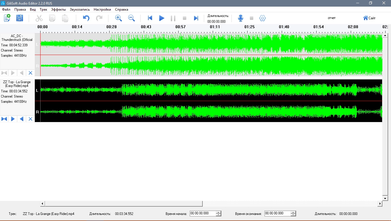
Task: Click the Cut scissors icon
Action: [x=39, y=18]
